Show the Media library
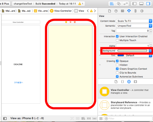The height and width of the screenshot is (122, 153). 136,82
